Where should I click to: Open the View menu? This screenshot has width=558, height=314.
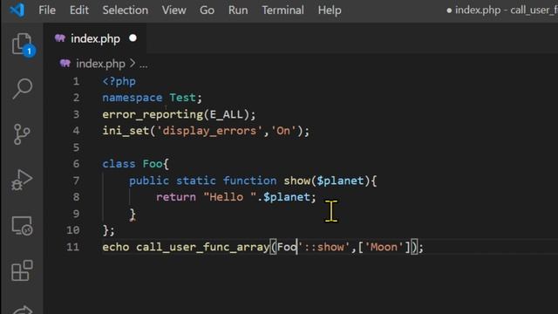tap(174, 10)
